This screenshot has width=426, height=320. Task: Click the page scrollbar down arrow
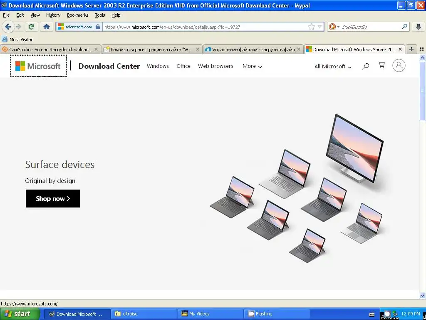tap(422, 295)
